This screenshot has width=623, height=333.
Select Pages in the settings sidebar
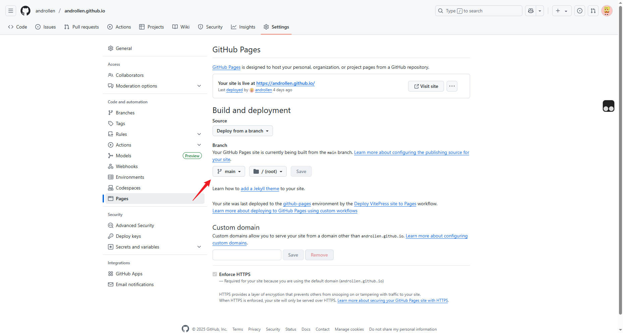(155, 199)
